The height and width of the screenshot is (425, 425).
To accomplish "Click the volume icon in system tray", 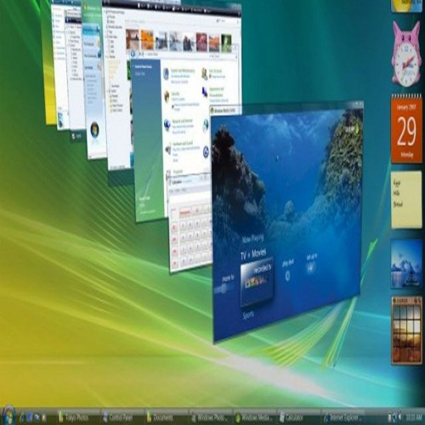I will pyautogui.click(x=399, y=417).
